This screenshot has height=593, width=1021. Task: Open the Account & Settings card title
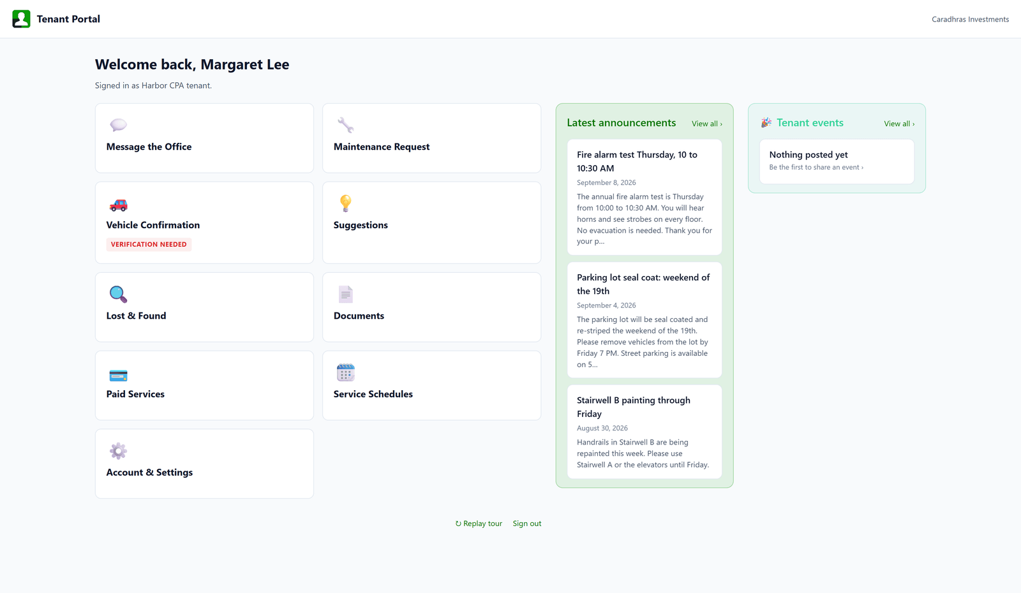pos(149,472)
